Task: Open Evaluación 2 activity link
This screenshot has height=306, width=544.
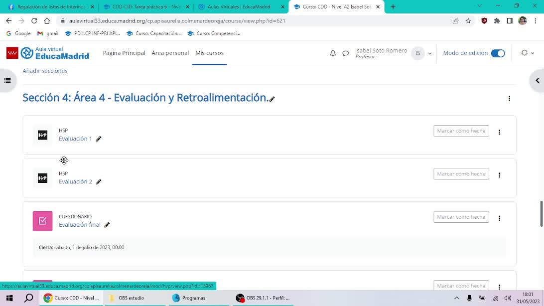Action: point(75,182)
